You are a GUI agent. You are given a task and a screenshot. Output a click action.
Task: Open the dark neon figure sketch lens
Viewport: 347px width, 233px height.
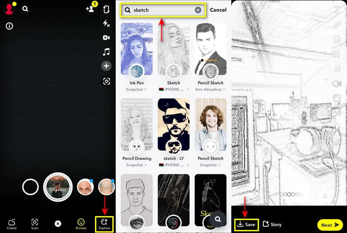point(173,200)
